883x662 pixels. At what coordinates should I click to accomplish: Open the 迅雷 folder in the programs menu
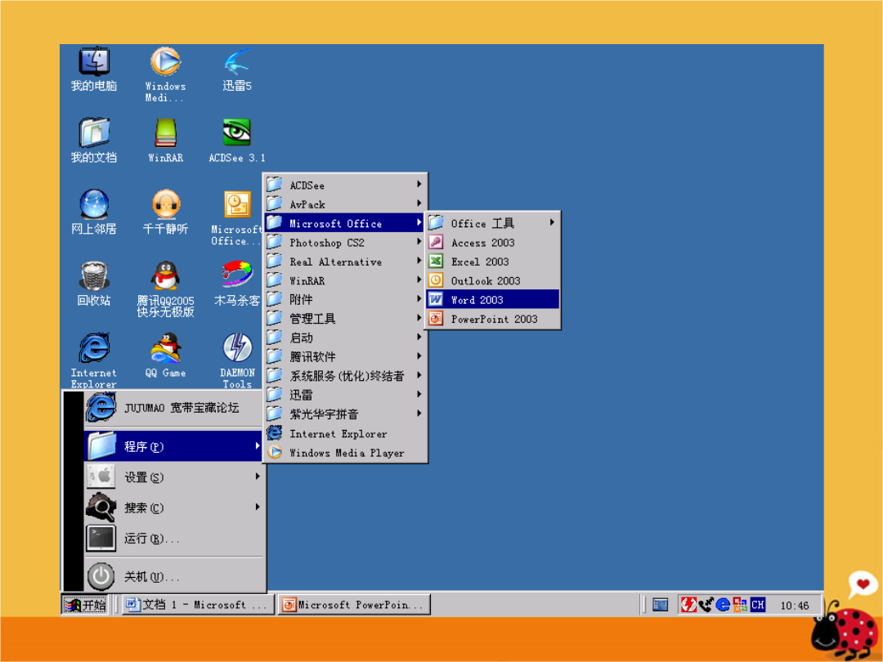coord(345,396)
